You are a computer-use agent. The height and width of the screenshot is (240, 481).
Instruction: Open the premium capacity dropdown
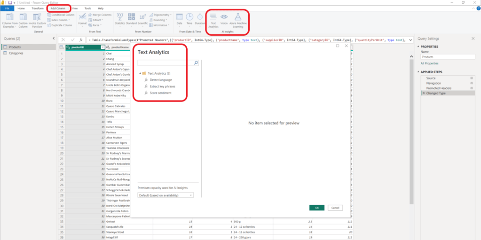pyautogui.click(x=166, y=195)
